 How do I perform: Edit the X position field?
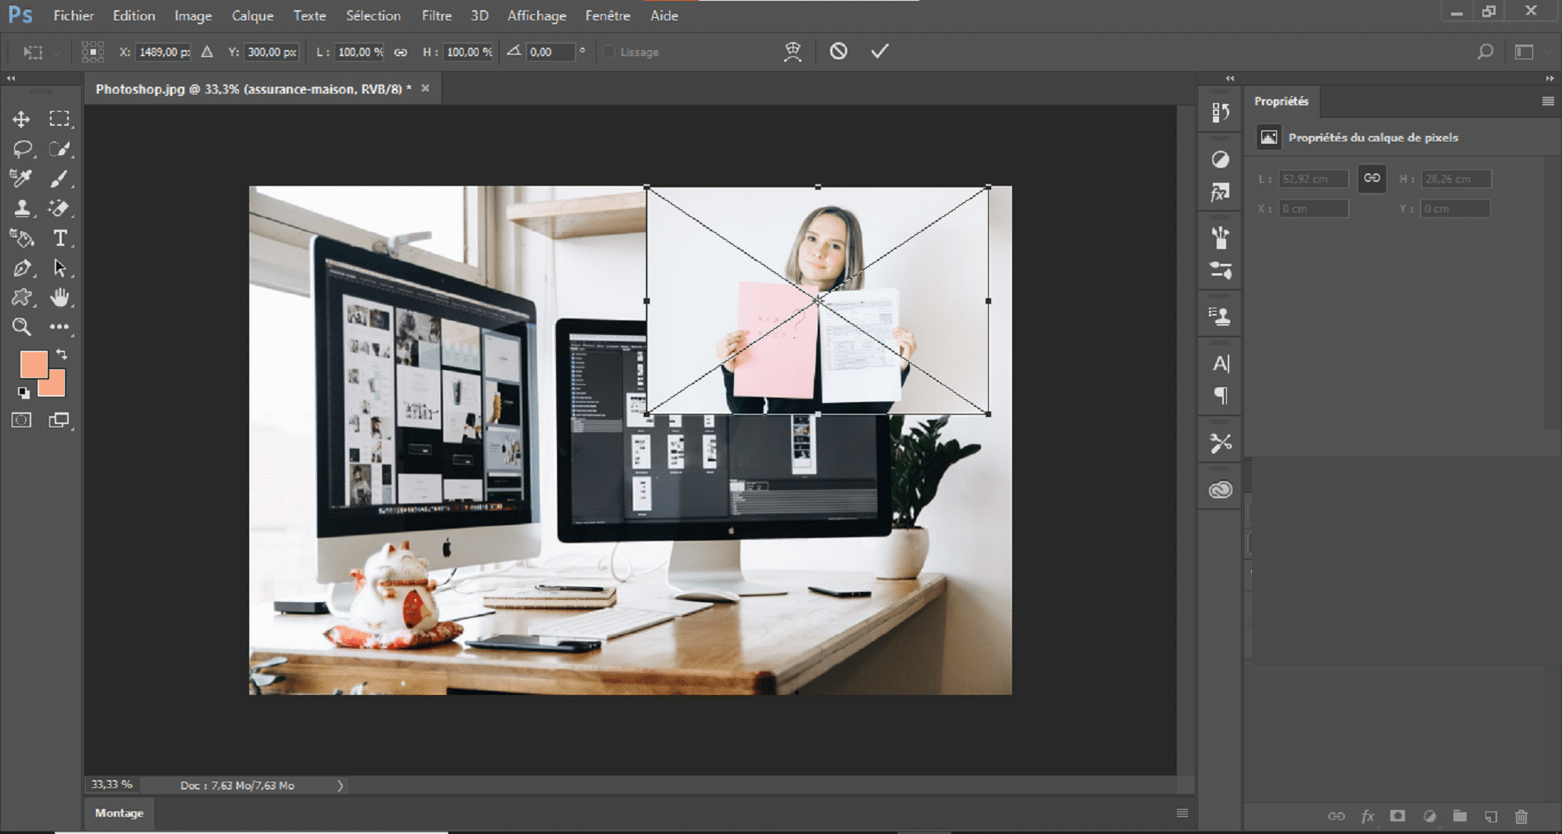[x=163, y=52]
